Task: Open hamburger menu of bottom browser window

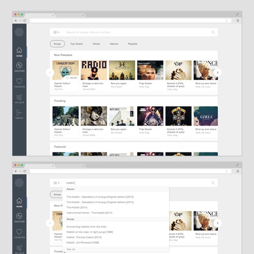Action: 238,171
